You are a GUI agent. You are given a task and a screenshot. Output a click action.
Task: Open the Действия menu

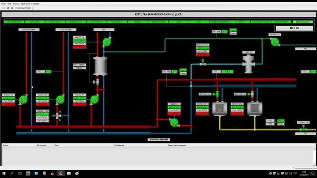point(25,3)
